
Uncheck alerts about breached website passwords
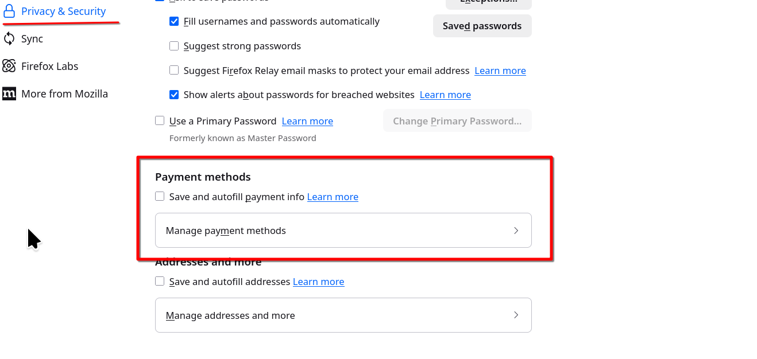174,95
